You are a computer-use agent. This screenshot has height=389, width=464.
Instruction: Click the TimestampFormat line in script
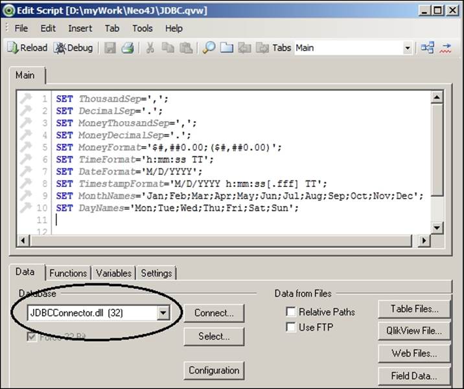pos(192,184)
